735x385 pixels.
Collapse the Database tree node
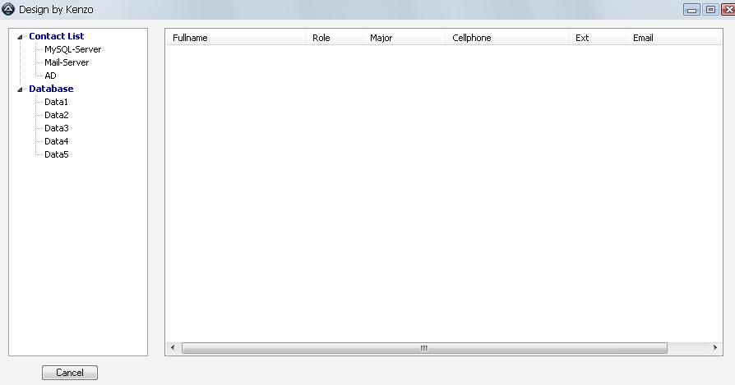(x=21, y=89)
